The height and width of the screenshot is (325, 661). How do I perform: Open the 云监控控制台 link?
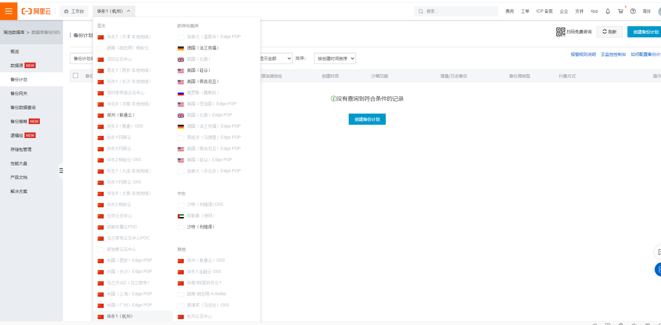coord(613,55)
